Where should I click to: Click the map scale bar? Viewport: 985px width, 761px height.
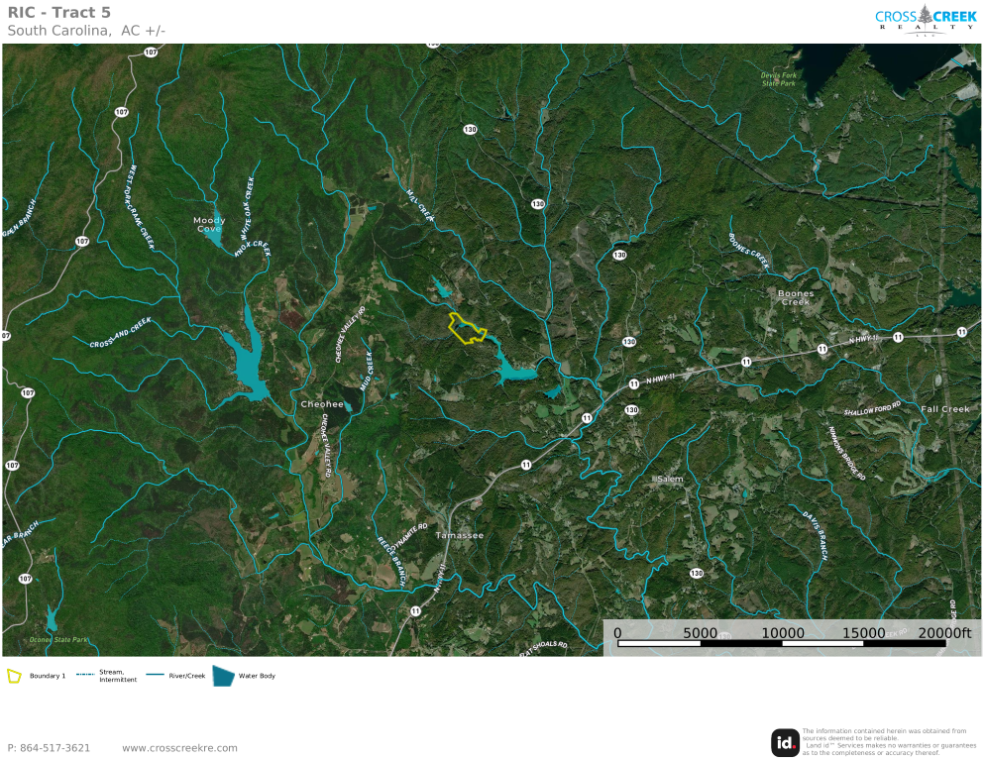[x=781, y=644]
